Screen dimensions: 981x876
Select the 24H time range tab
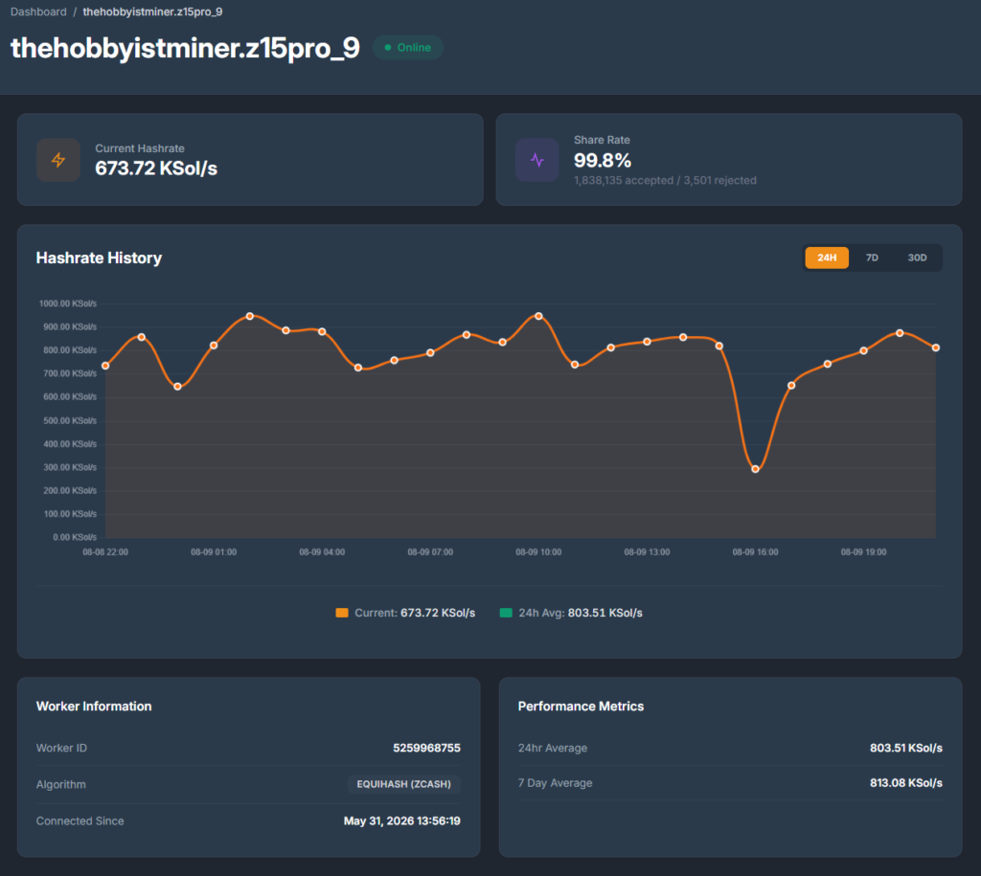click(827, 258)
